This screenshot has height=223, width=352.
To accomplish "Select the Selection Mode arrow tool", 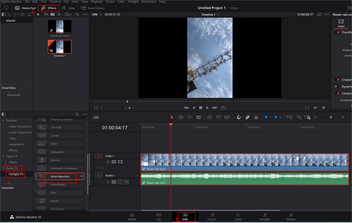I will point(172,118).
